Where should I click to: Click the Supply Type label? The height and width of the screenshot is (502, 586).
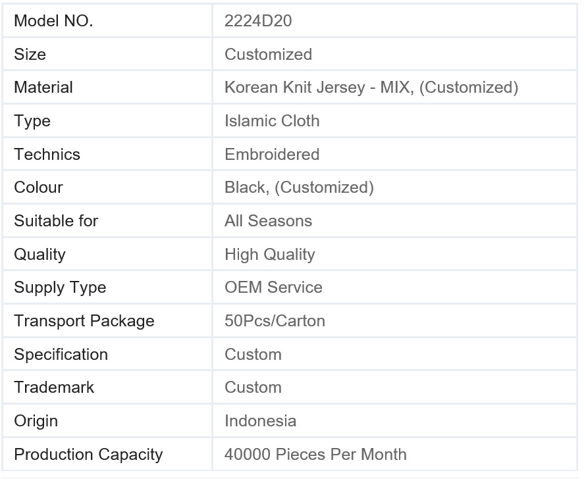(x=60, y=288)
